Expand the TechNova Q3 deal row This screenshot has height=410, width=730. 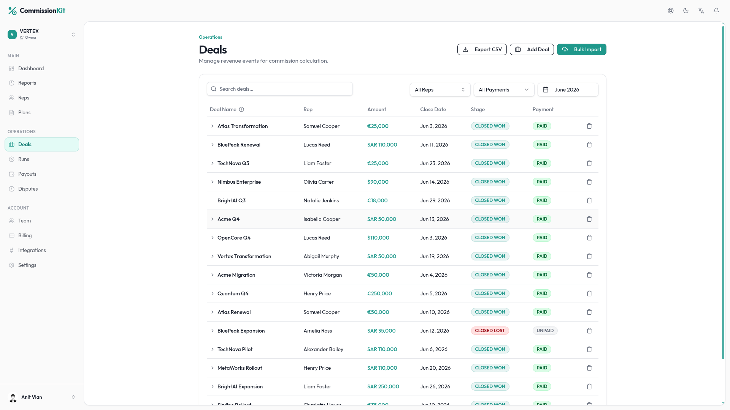[213, 163]
